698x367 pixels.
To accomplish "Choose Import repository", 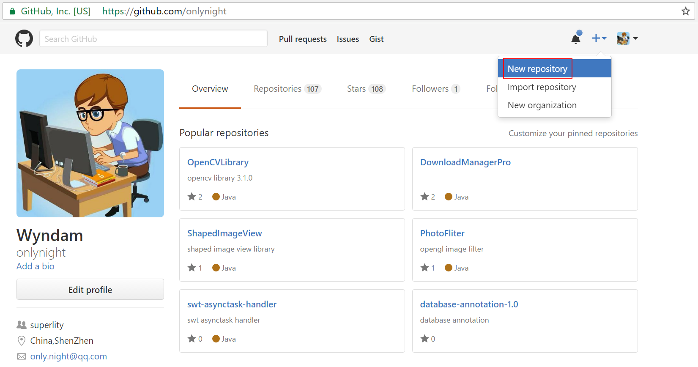I will point(555,87).
